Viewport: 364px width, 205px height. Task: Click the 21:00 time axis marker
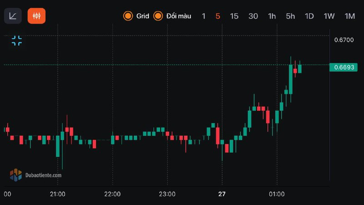tap(58, 194)
